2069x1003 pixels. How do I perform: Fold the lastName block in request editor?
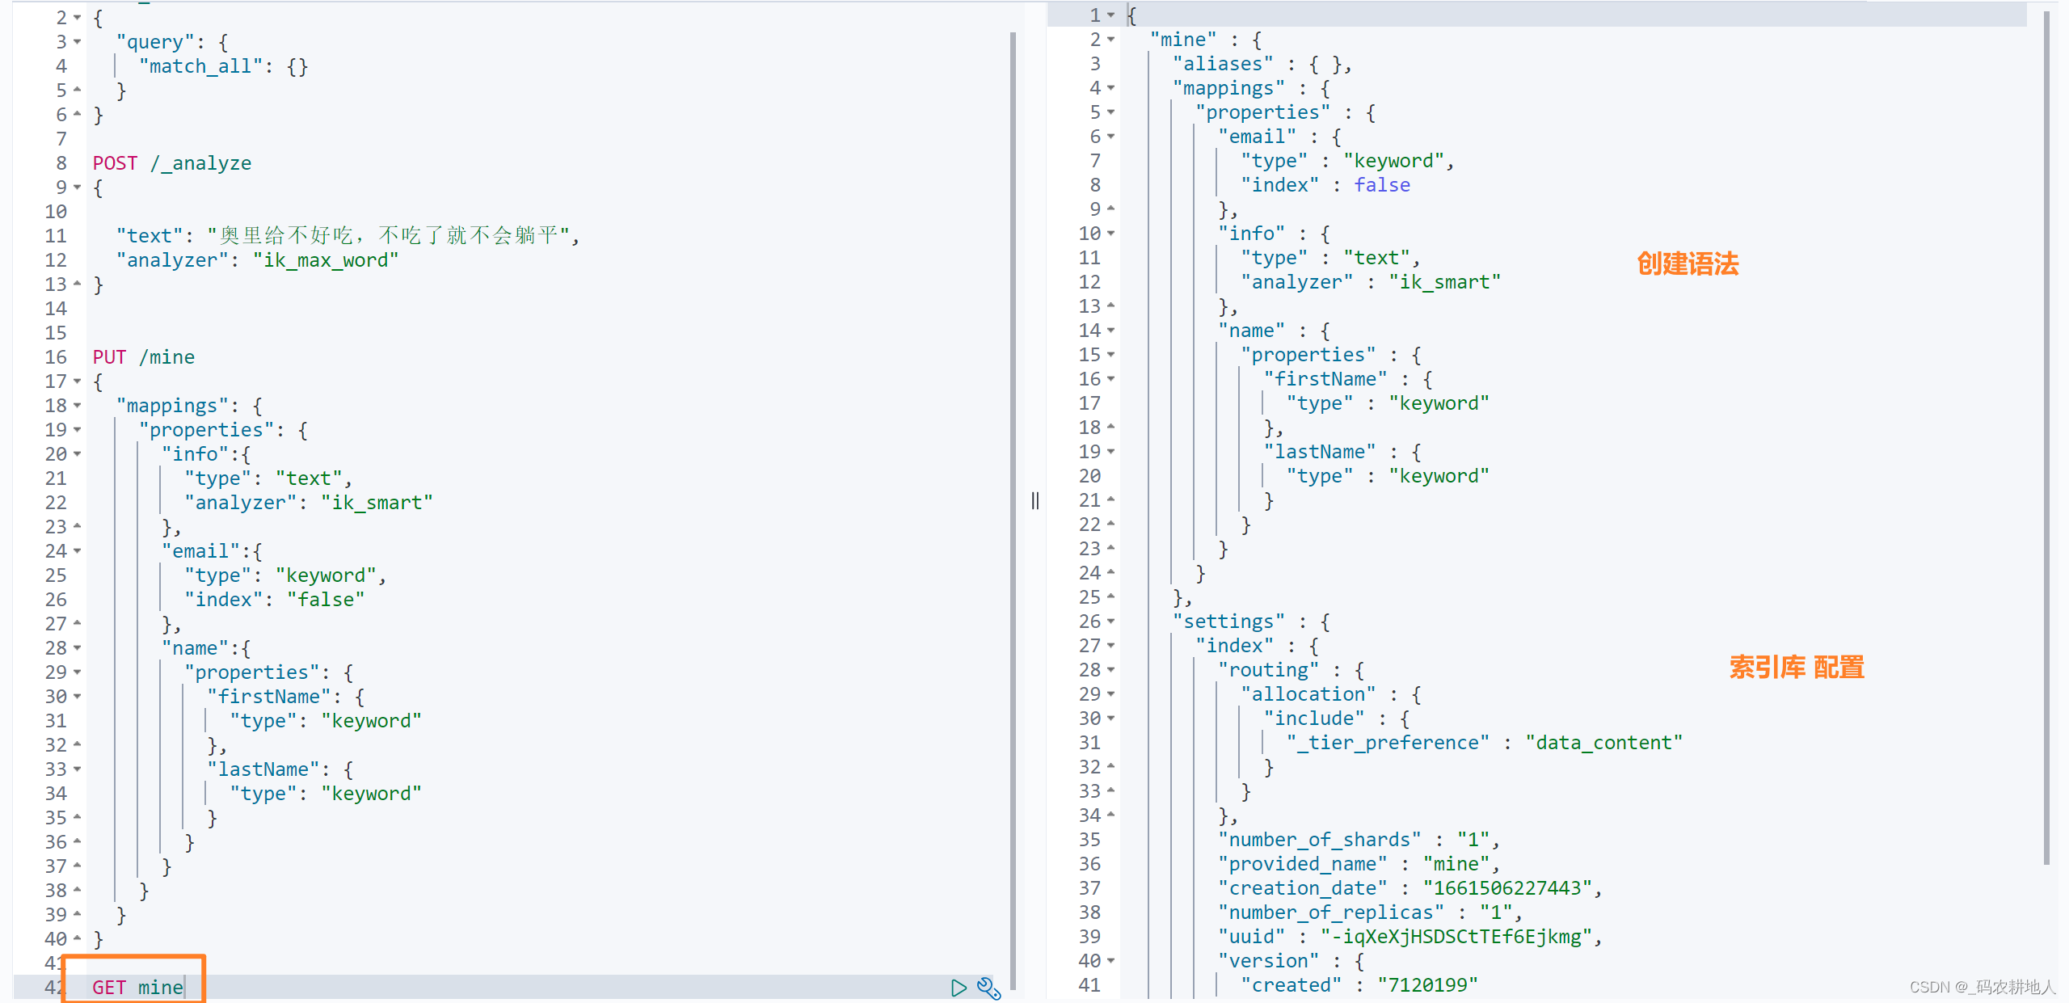(x=78, y=769)
